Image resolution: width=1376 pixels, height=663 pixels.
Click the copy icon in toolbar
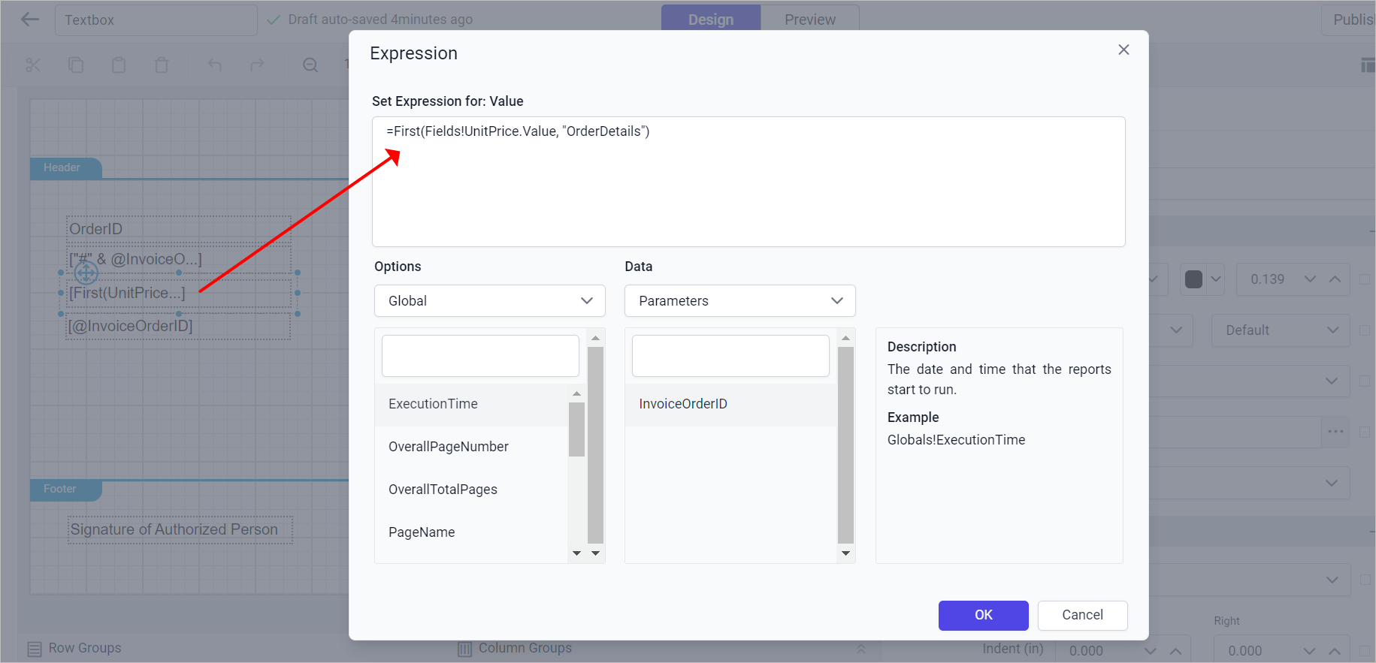coord(76,65)
